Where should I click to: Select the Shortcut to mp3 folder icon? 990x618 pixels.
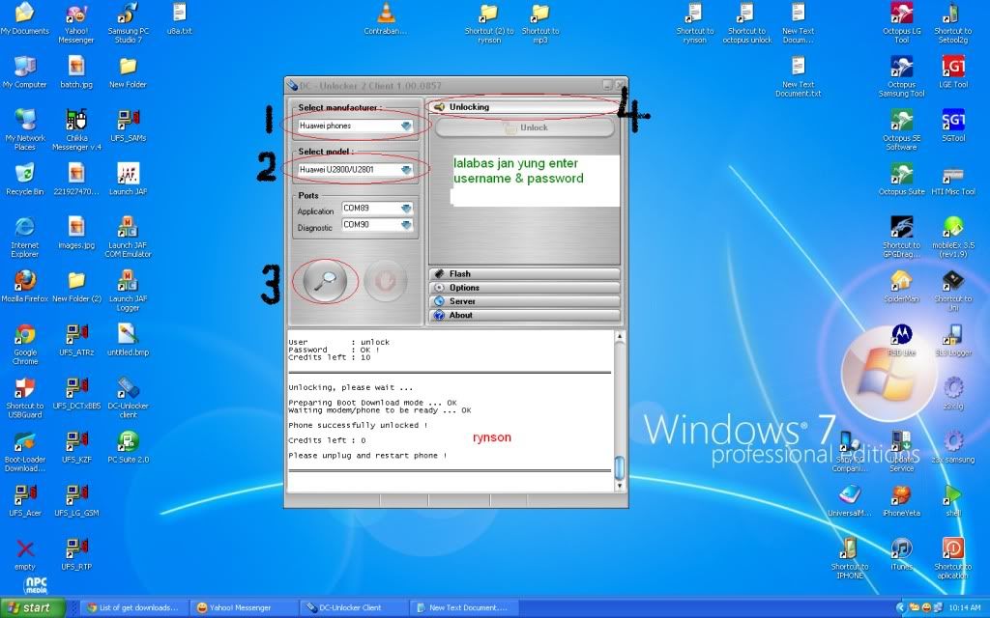[x=539, y=24]
